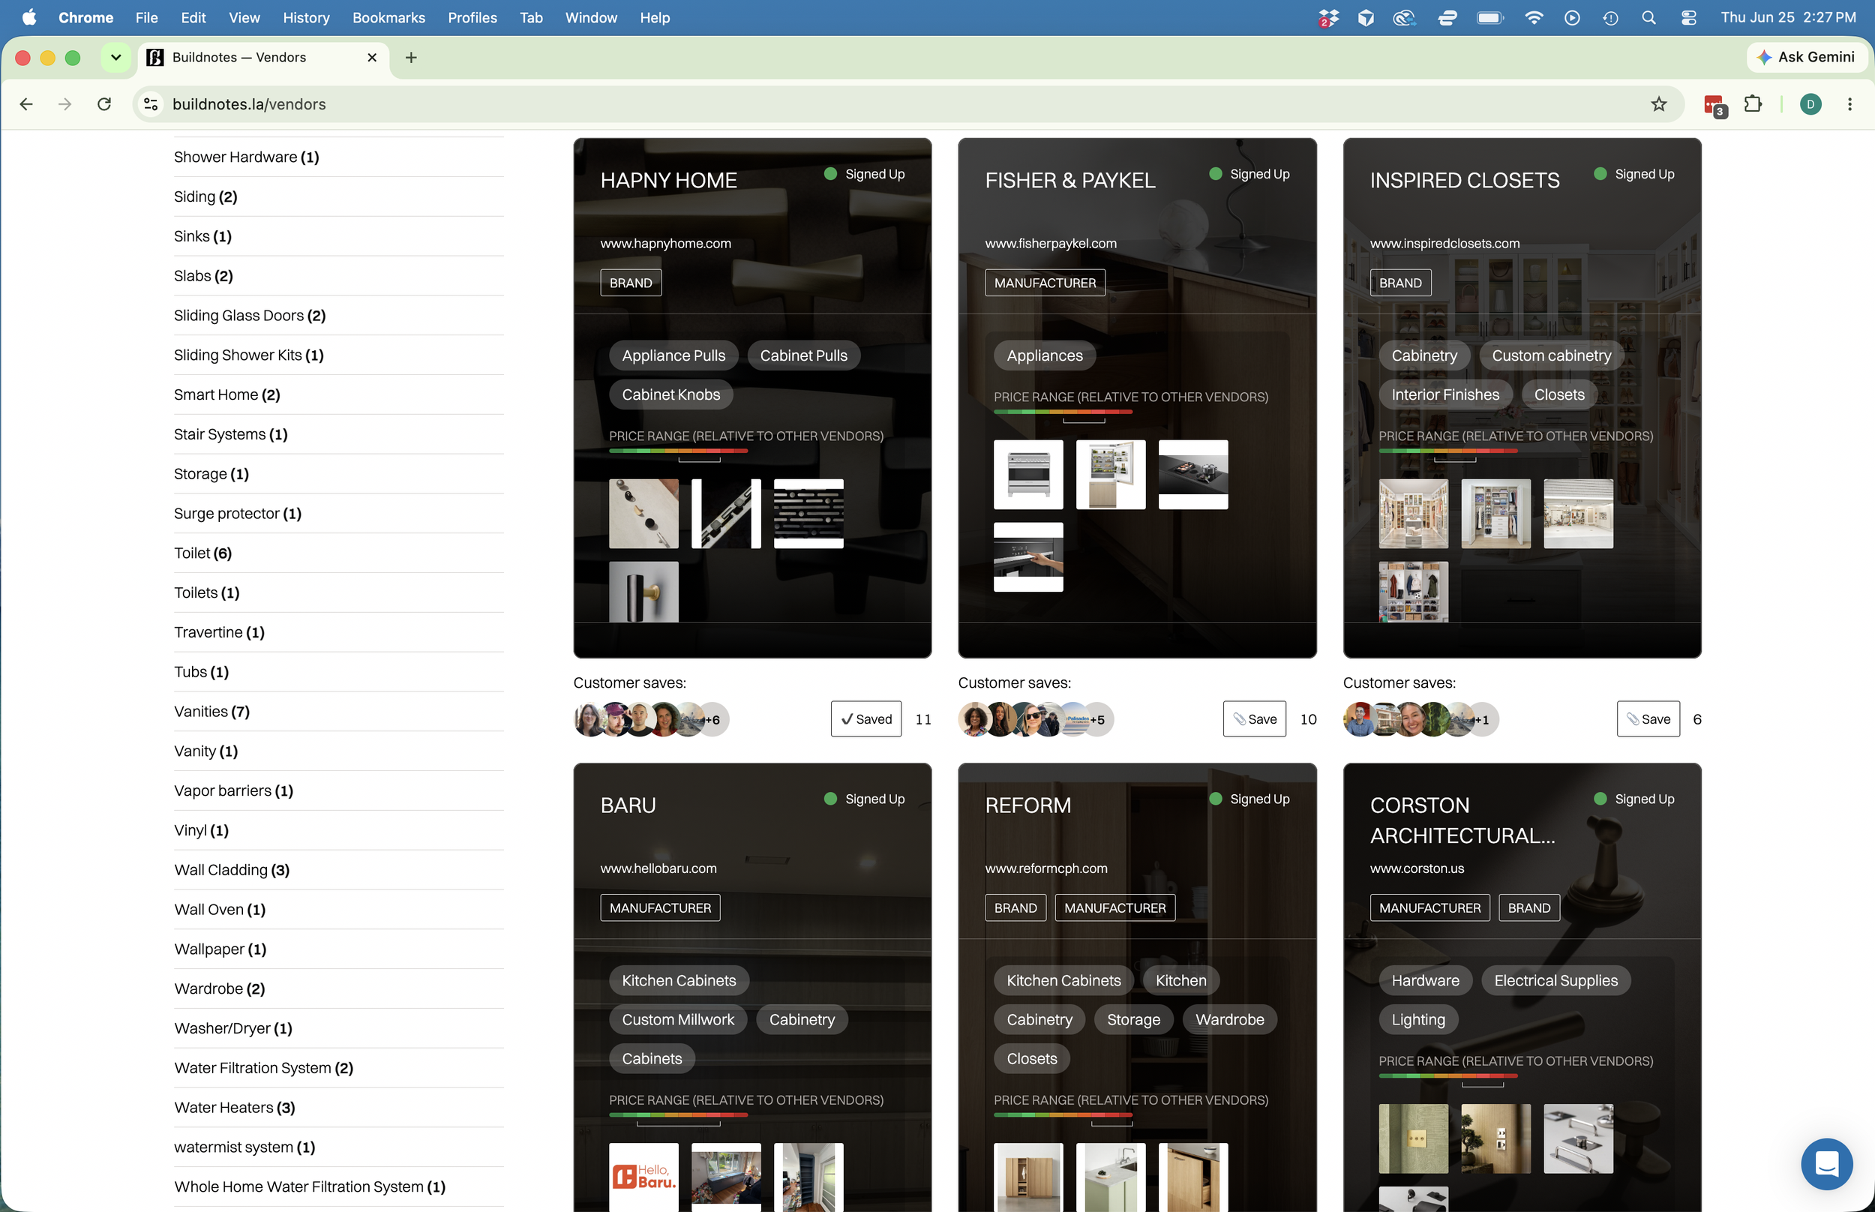Save the Inspired Closets vendor
This screenshot has height=1212, width=1875.
click(1648, 718)
